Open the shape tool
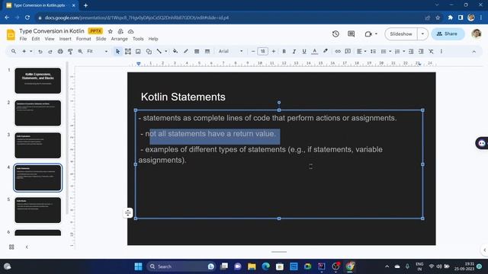The width and height of the screenshot is (488, 274). pyautogui.click(x=149, y=52)
